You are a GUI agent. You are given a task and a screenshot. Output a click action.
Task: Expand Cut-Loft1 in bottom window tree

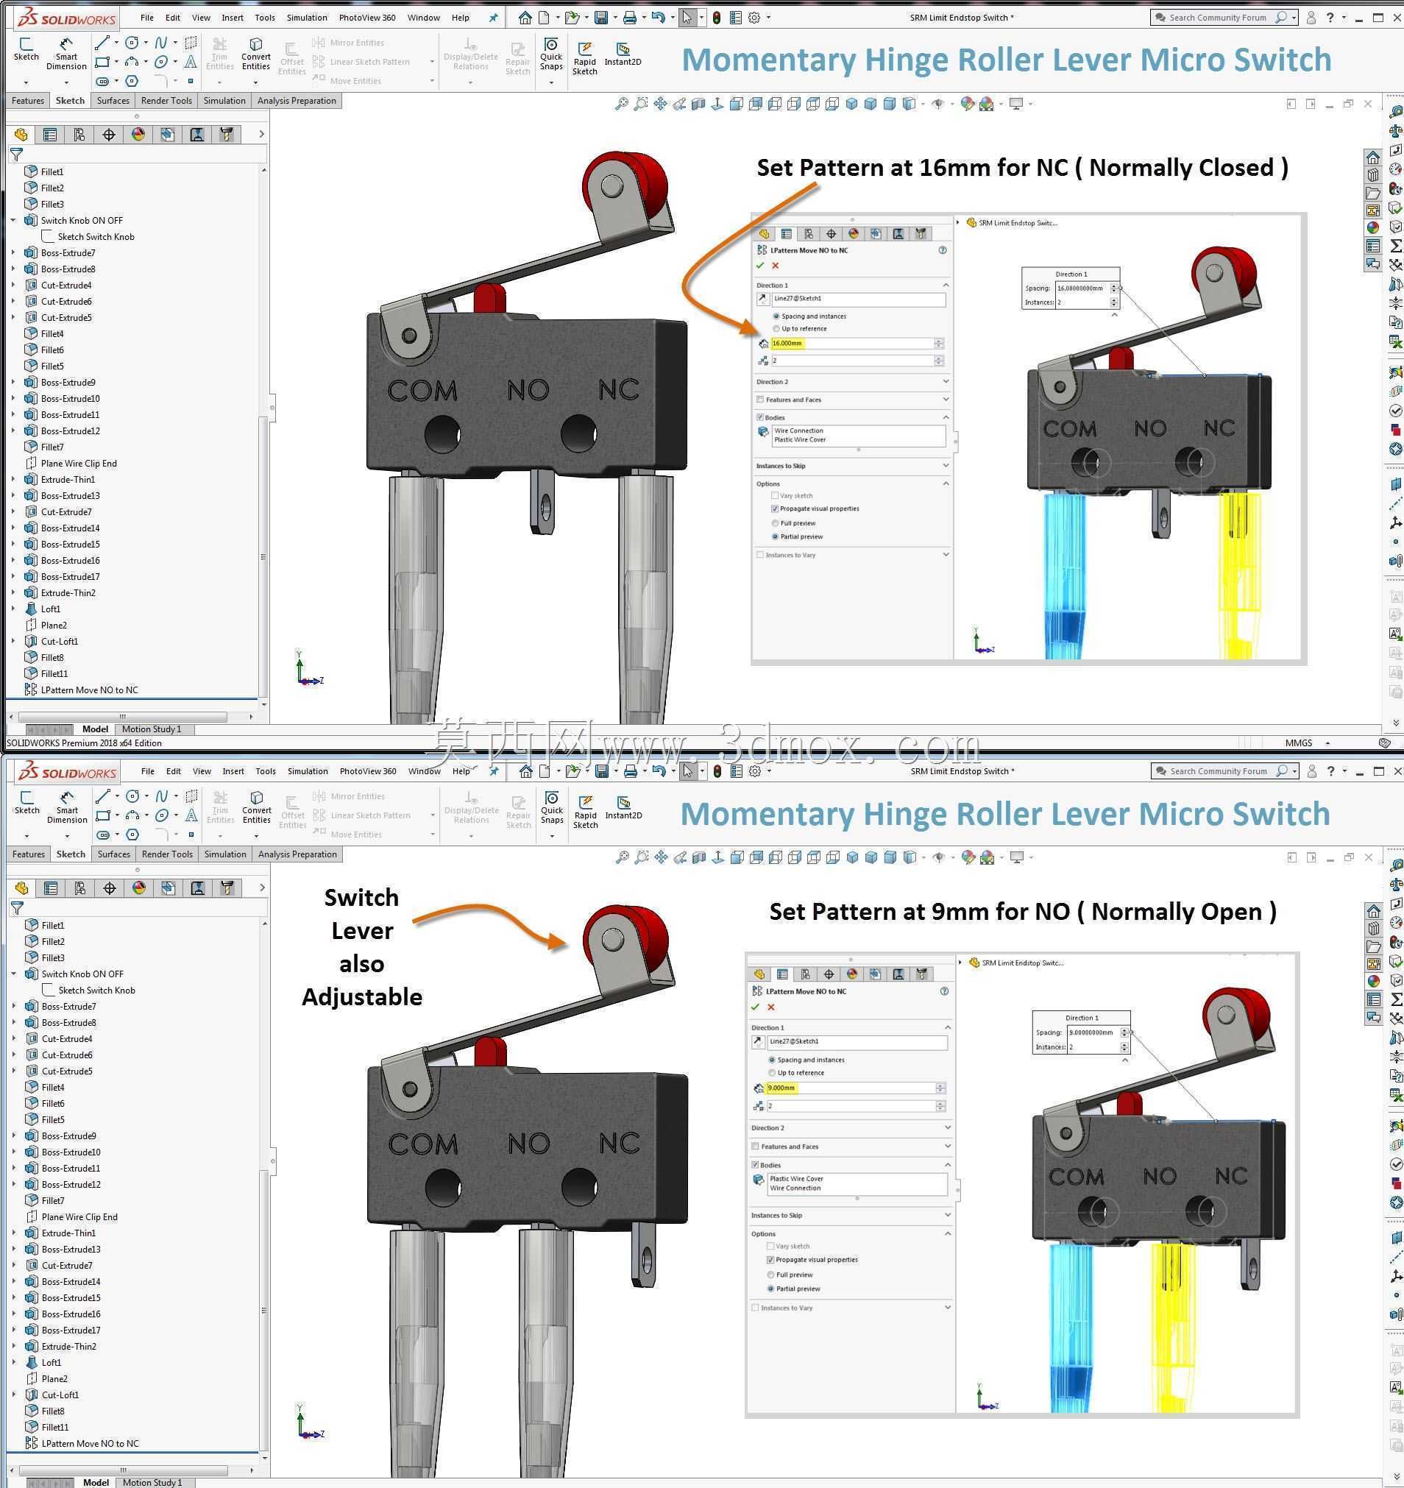point(14,1395)
